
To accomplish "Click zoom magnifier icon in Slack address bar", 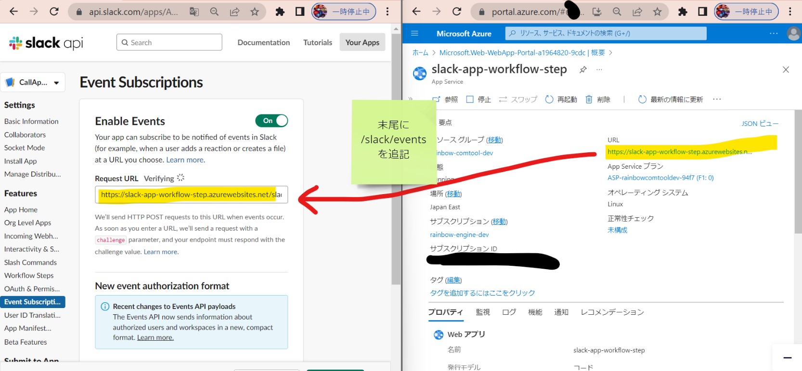I will (214, 12).
